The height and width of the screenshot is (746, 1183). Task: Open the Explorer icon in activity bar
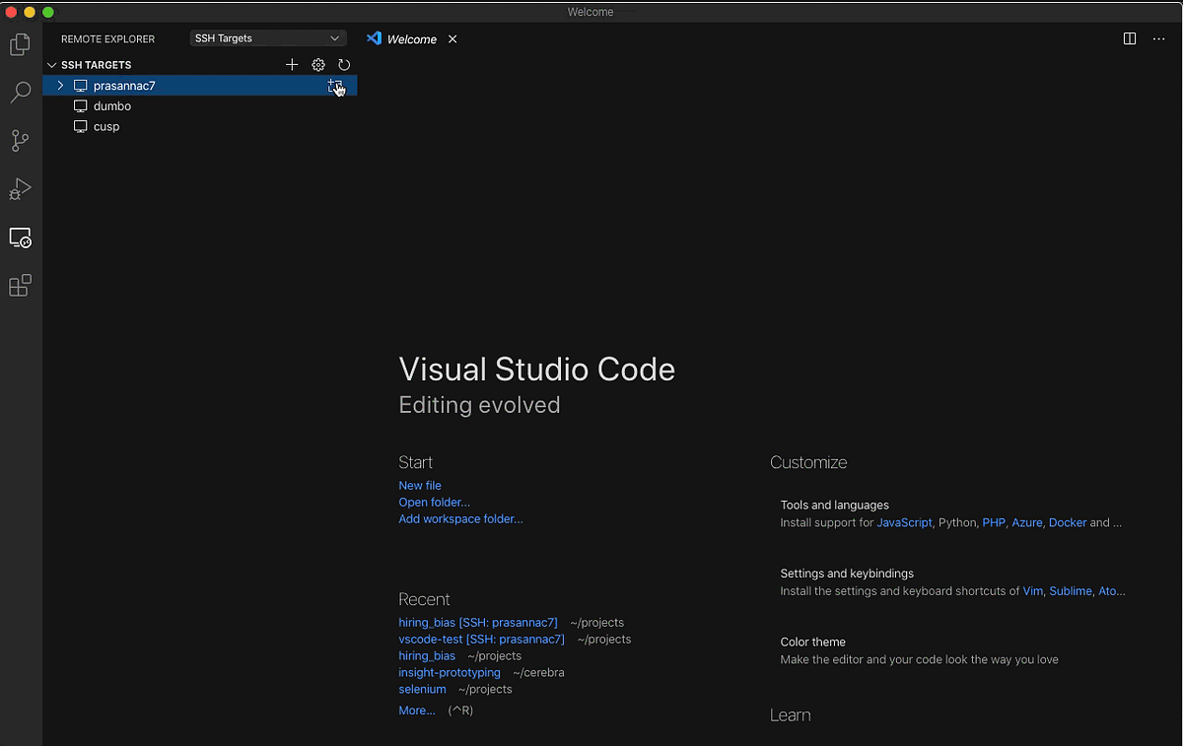20,43
